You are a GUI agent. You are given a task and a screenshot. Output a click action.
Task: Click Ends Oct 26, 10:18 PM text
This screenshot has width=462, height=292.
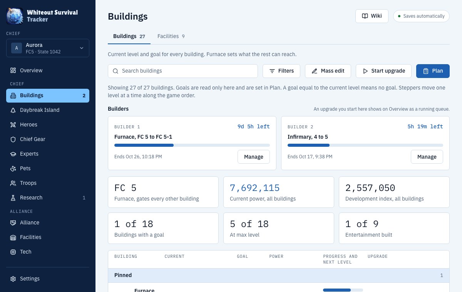coord(138,157)
